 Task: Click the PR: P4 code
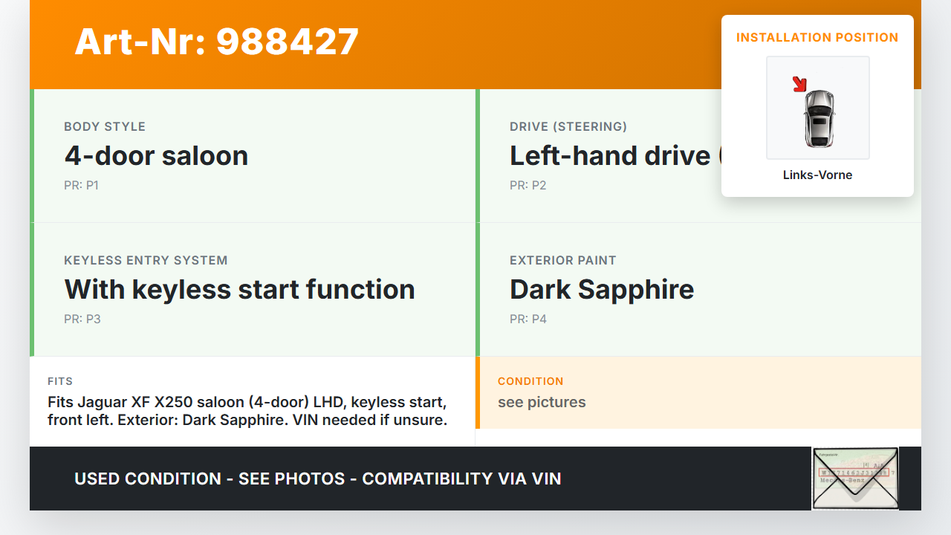coord(528,320)
